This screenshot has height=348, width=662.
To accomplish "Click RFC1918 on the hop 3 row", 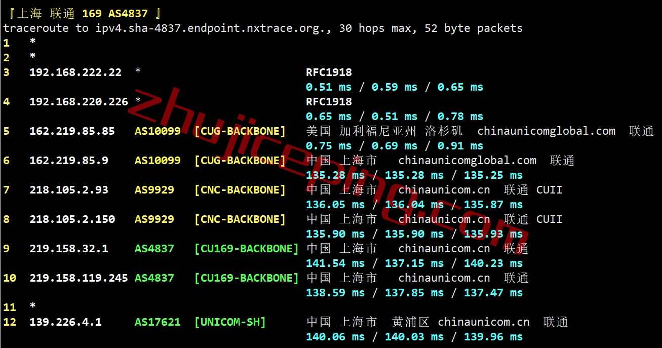I will pyautogui.click(x=329, y=72).
